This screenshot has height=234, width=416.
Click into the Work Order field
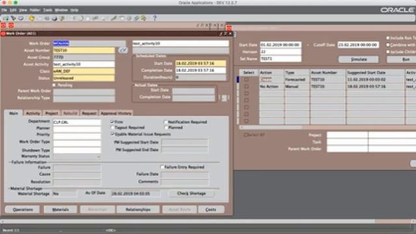click(90, 44)
